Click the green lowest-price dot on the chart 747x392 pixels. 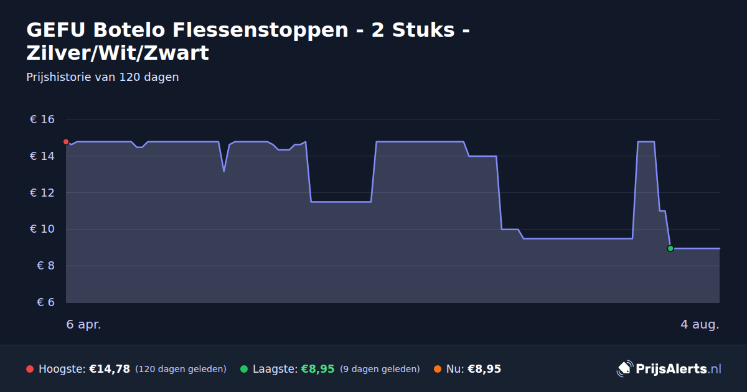click(x=670, y=248)
